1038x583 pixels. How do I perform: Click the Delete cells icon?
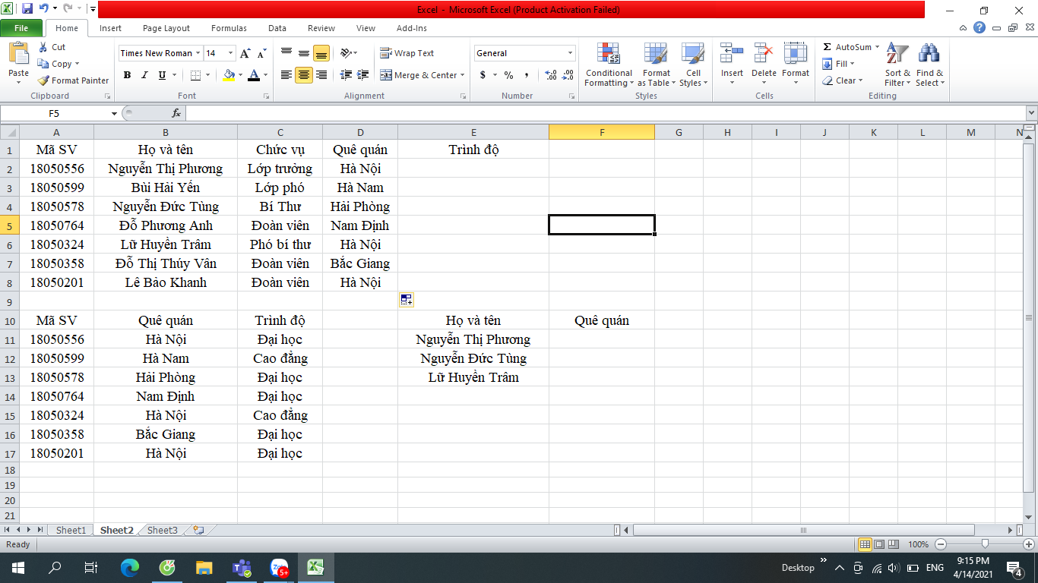click(x=764, y=54)
